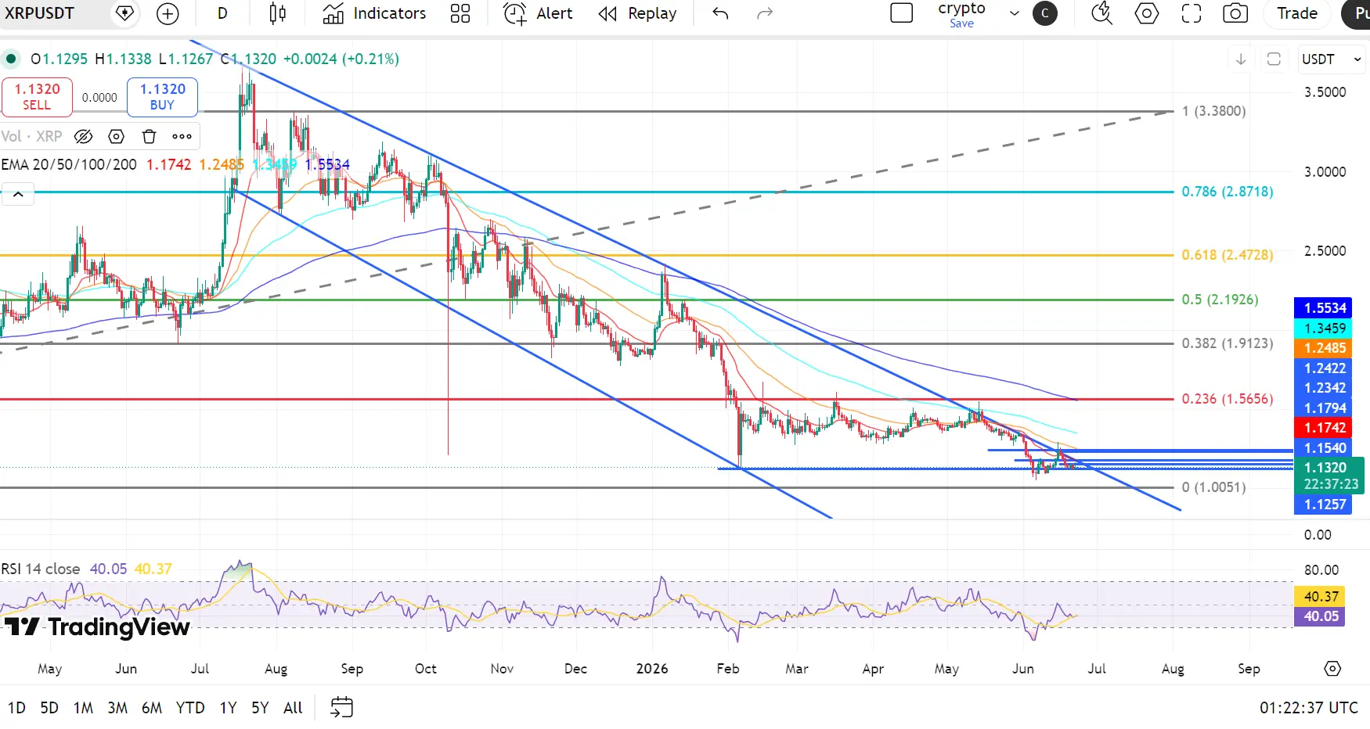
Task: Click the 1.5534 EMA price tag
Action: click(1324, 308)
